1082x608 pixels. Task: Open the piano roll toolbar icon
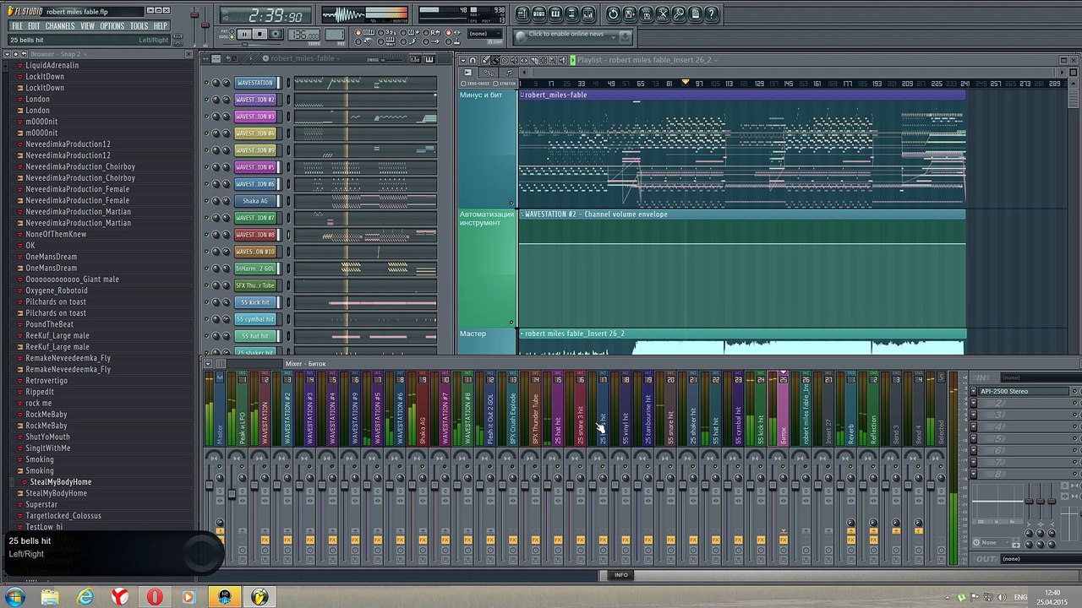click(x=555, y=14)
